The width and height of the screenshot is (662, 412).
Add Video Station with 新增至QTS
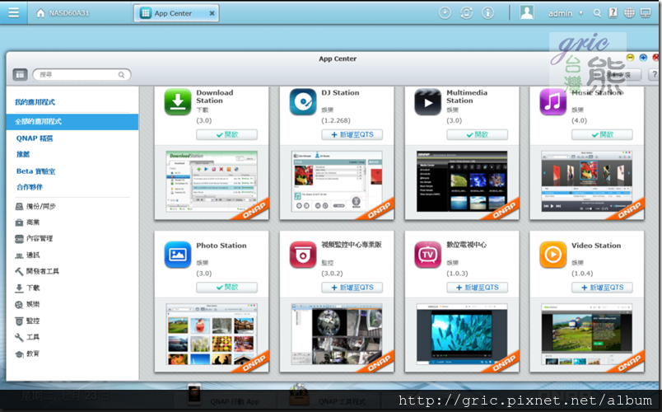(602, 288)
